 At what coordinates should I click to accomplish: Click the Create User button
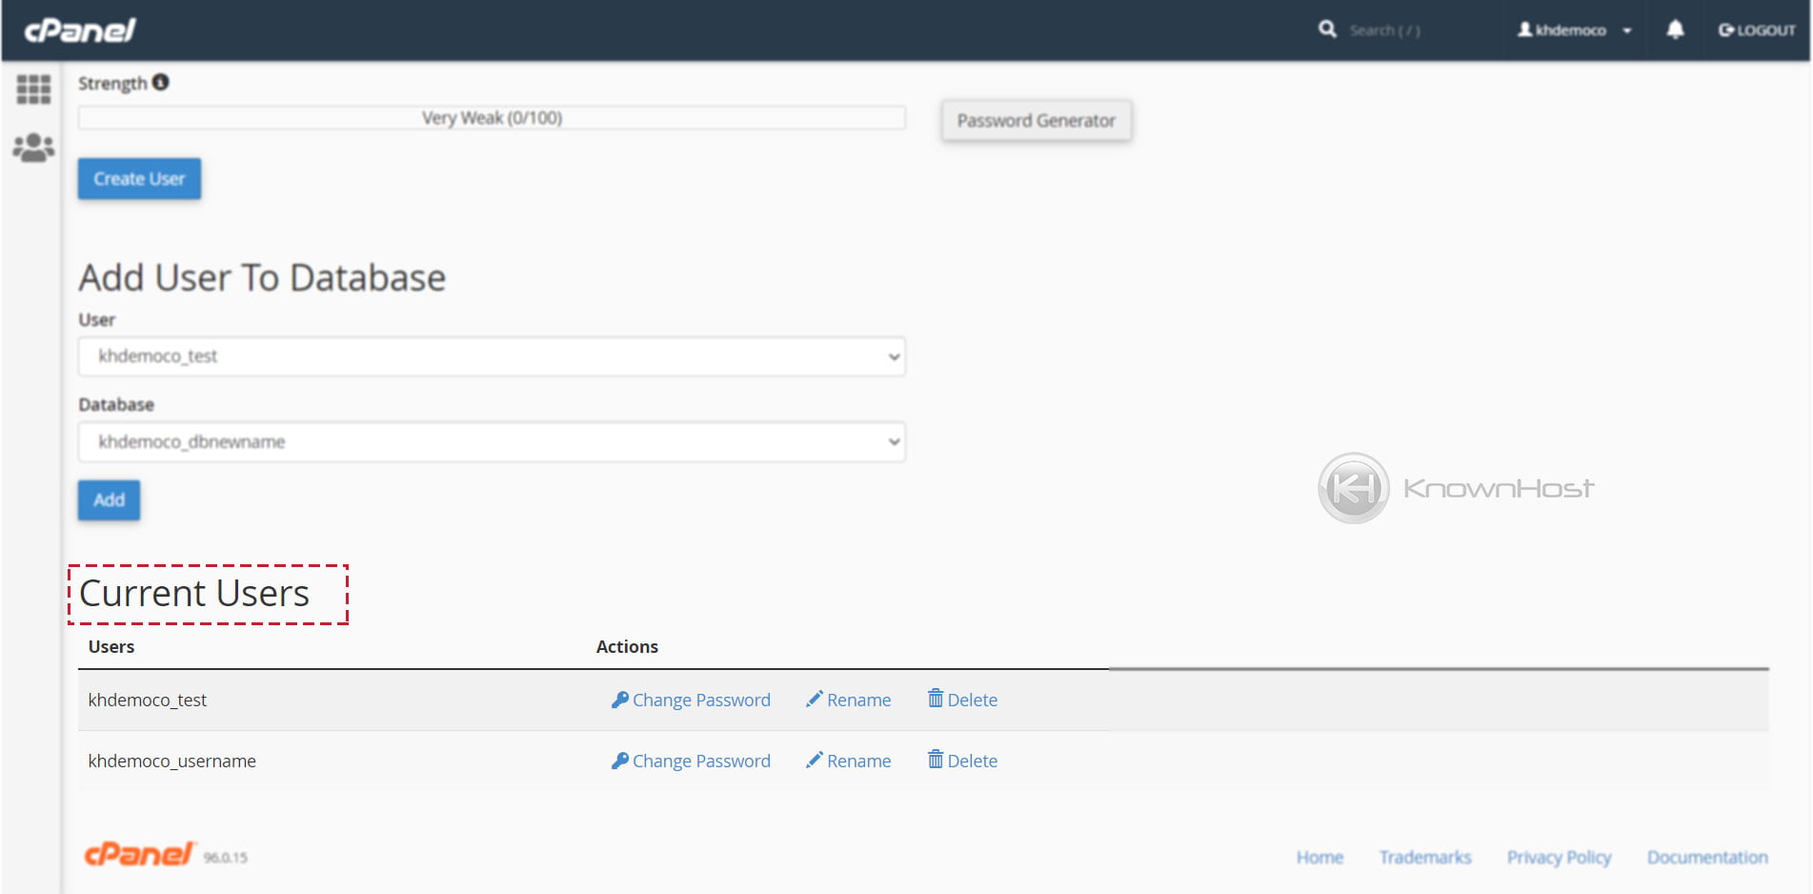138,178
